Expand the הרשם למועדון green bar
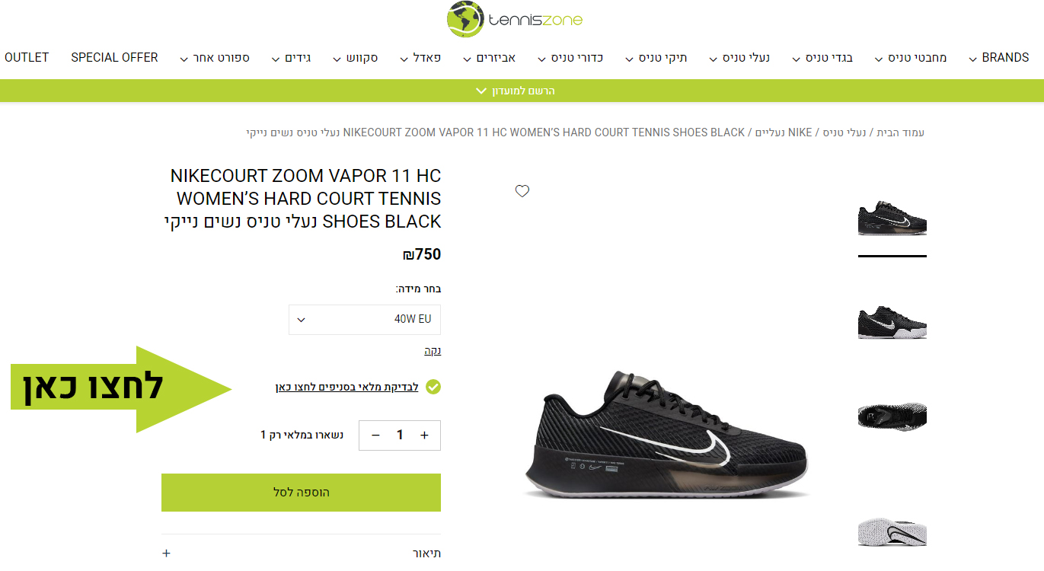Image resolution: width=1044 pixels, height=571 pixels. pyautogui.click(x=515, y=91)
